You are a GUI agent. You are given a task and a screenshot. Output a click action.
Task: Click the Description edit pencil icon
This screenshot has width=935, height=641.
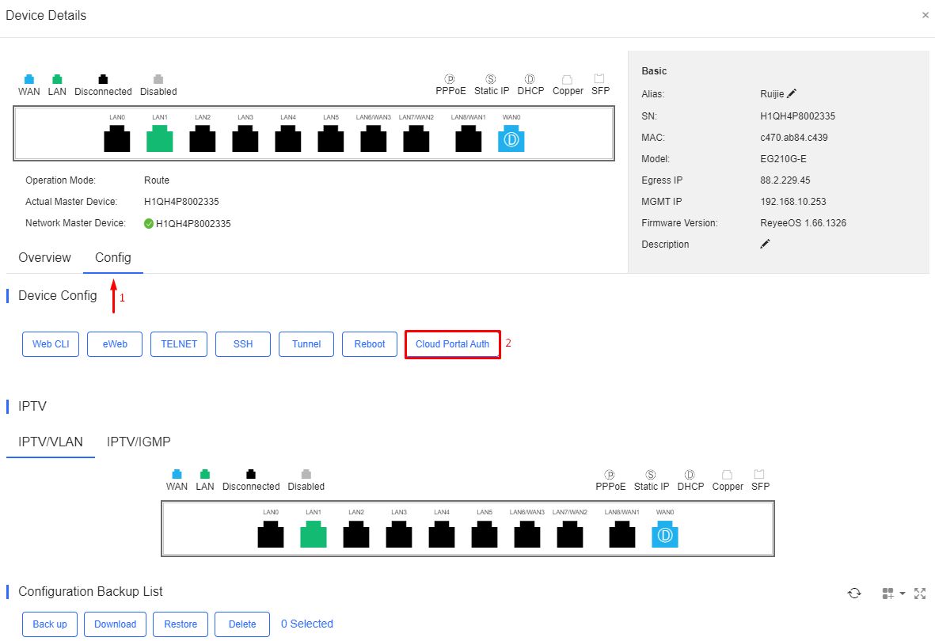[x=765, y=244]
